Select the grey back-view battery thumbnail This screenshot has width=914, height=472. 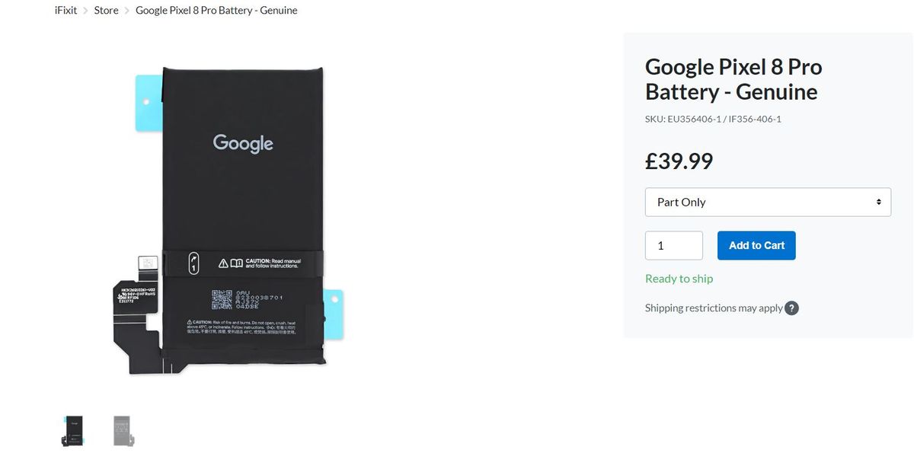pyautogui.click(x=123, y=431)
